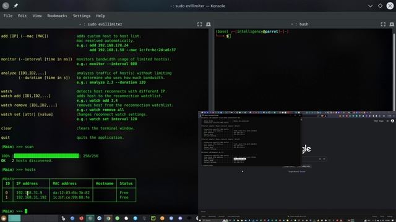
Task: Click the MAC address starting with 1c:bf:ce
Action: 71,197
